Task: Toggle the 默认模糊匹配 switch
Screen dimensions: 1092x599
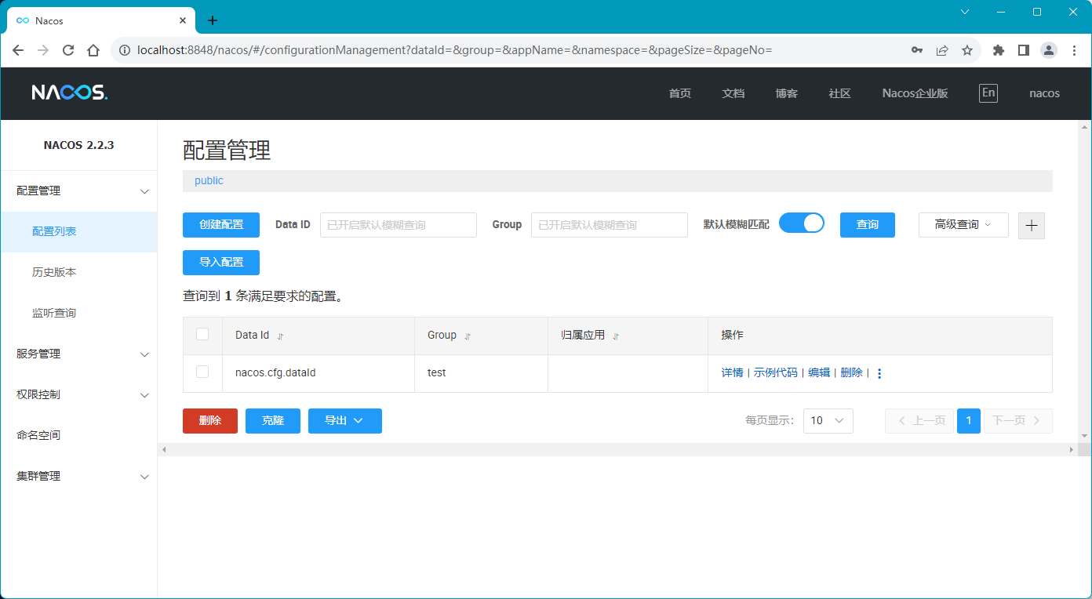Action: (x=802, y=223)
